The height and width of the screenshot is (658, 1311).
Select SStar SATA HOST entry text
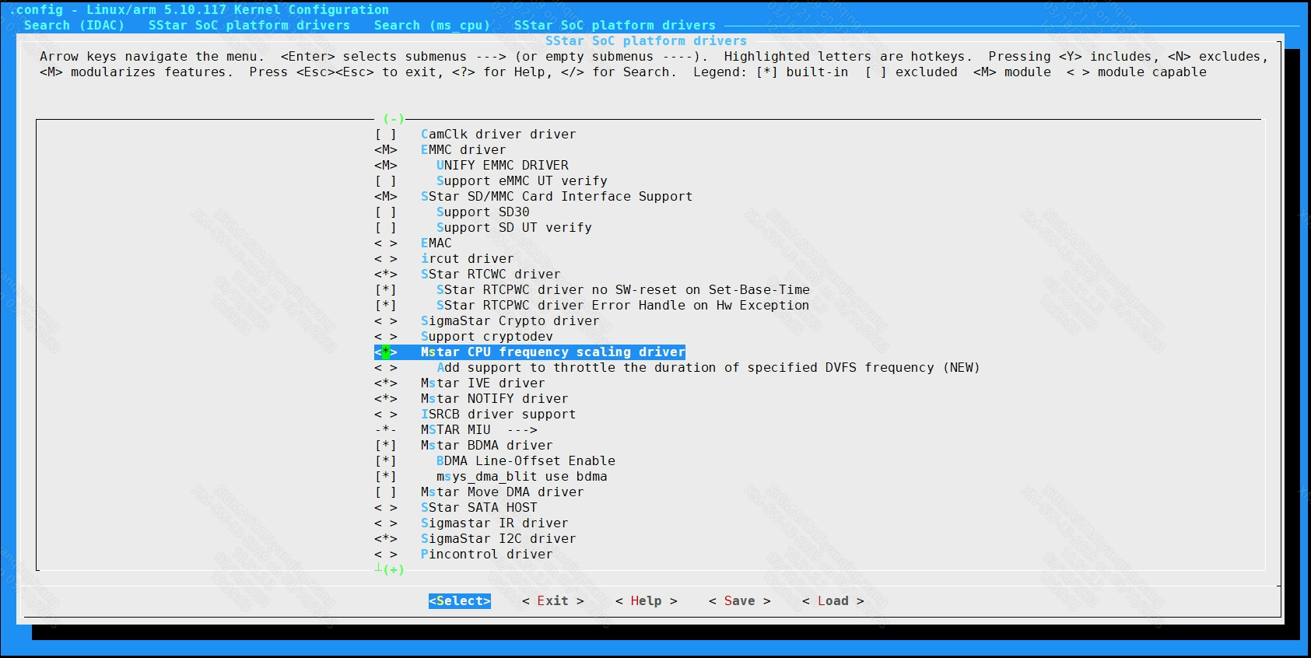point(479,507)
